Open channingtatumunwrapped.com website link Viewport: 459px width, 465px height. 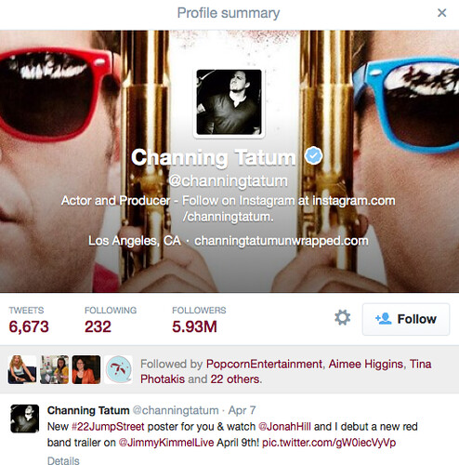pyautogui.click(x=282, y=241)
